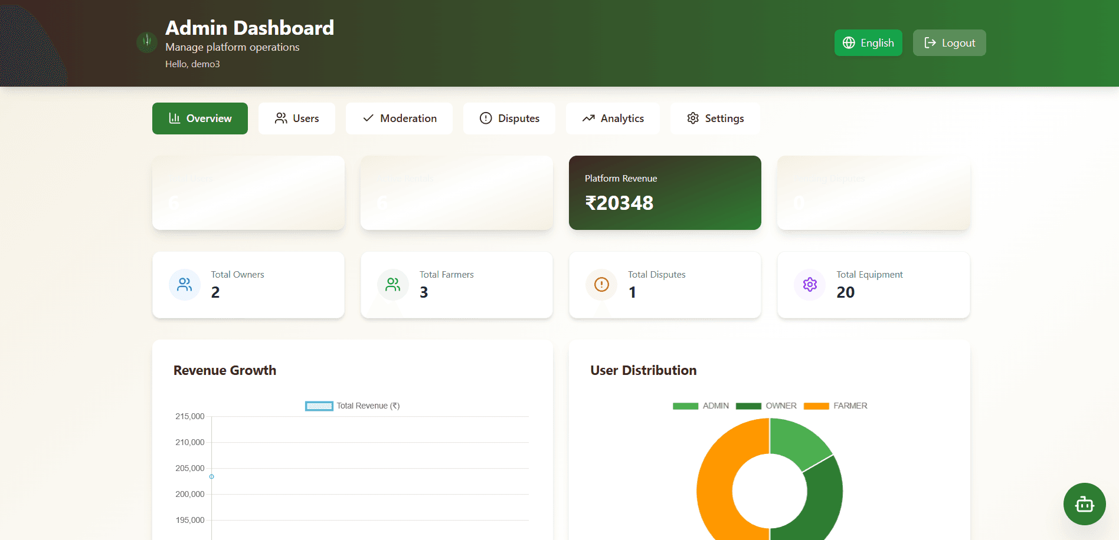The width and height of the screenshot is (1119, 540).
Task: Switch to the Users tab
Action: point(297,118)
